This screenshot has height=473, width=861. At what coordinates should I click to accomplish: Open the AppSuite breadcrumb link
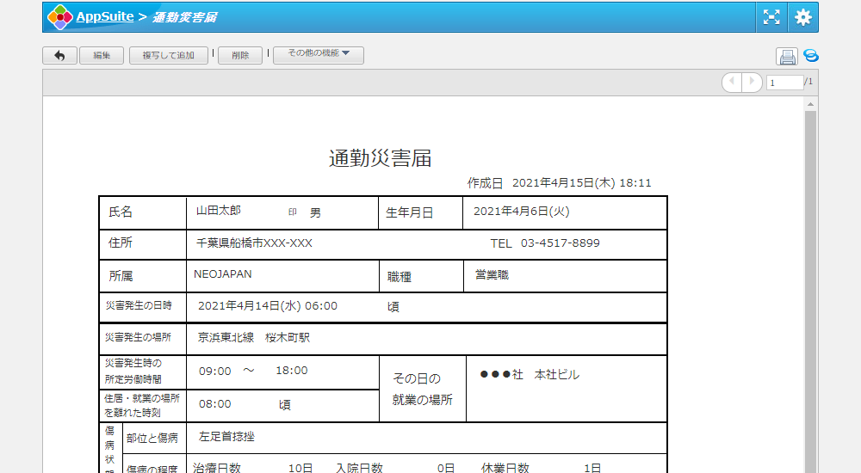[x=104, y=17]
